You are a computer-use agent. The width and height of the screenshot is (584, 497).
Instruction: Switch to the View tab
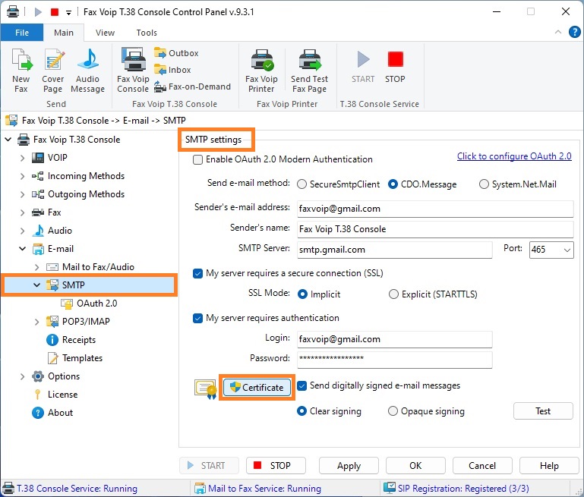[105, 33]
